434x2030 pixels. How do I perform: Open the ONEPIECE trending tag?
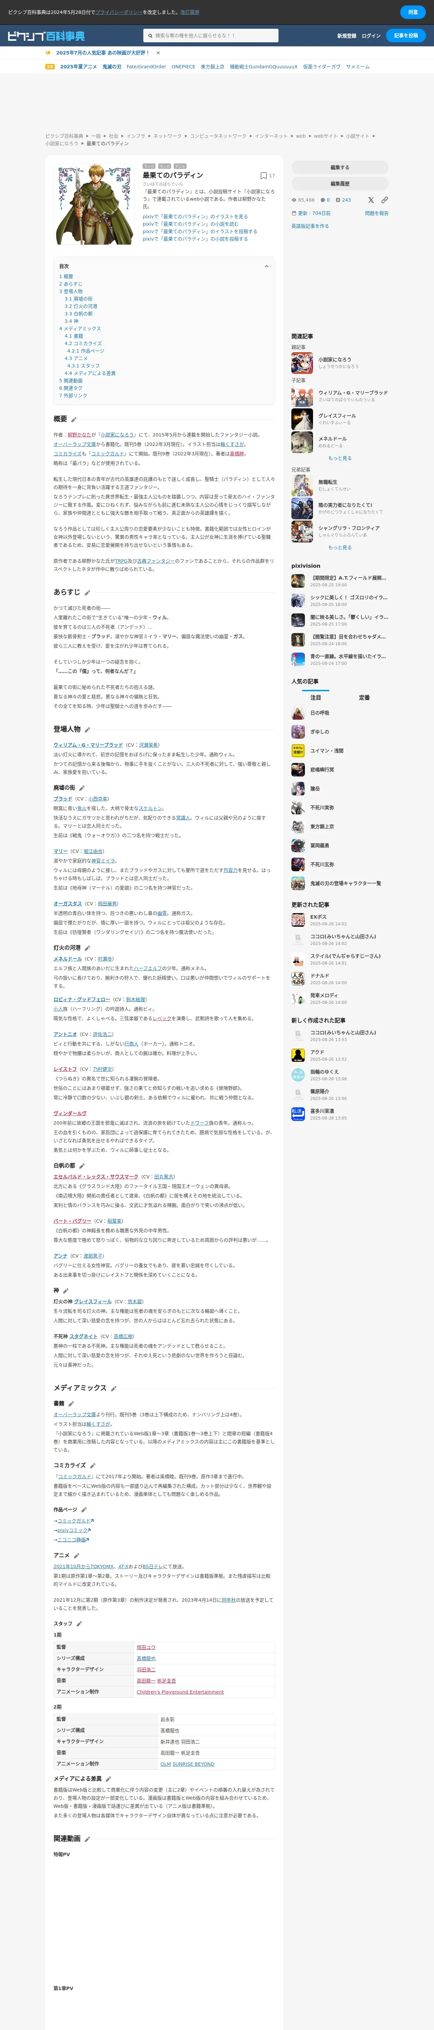(x=184, y=67)
